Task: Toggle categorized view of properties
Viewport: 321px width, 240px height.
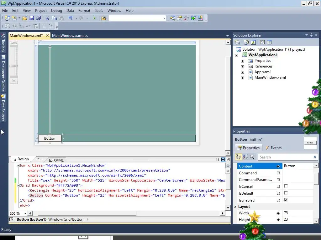Action: (x=239, y=157)
